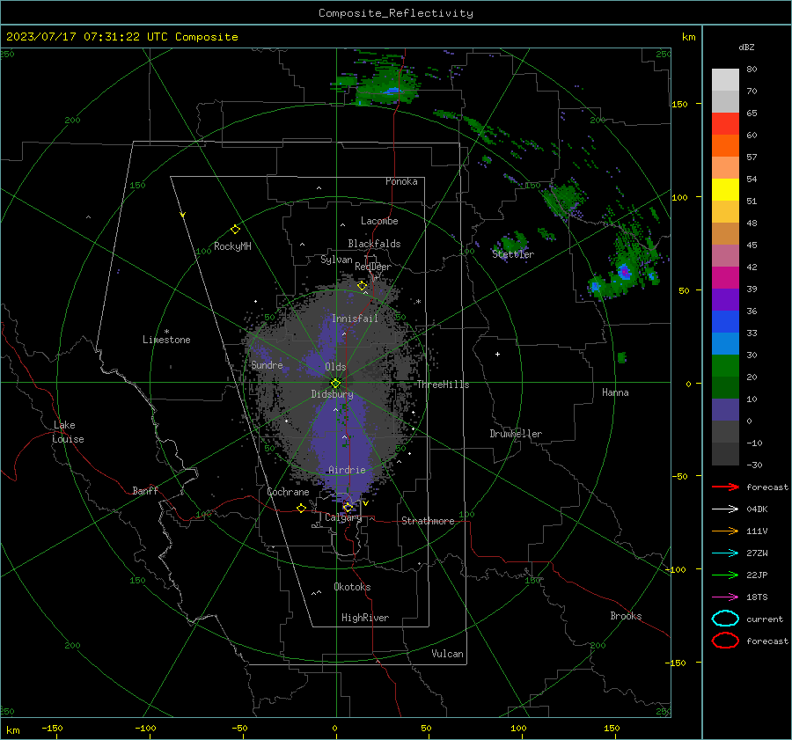Click the cyan 27ZW arrow legend icon

point(725,553)
